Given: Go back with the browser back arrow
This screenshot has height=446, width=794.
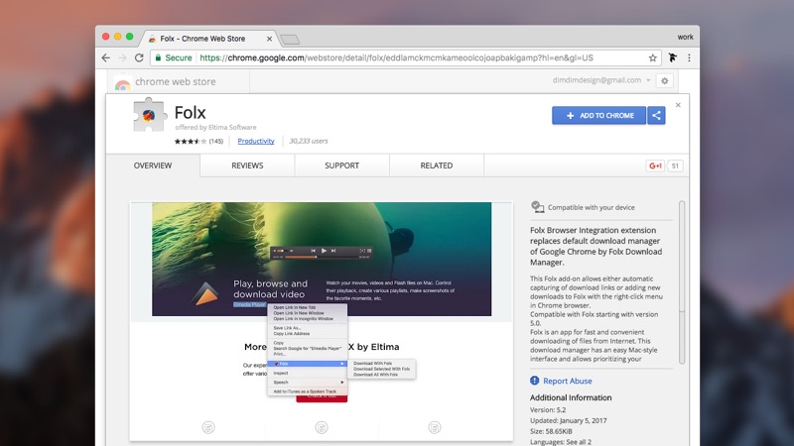Looking at the screenshot, I should 105,57.
